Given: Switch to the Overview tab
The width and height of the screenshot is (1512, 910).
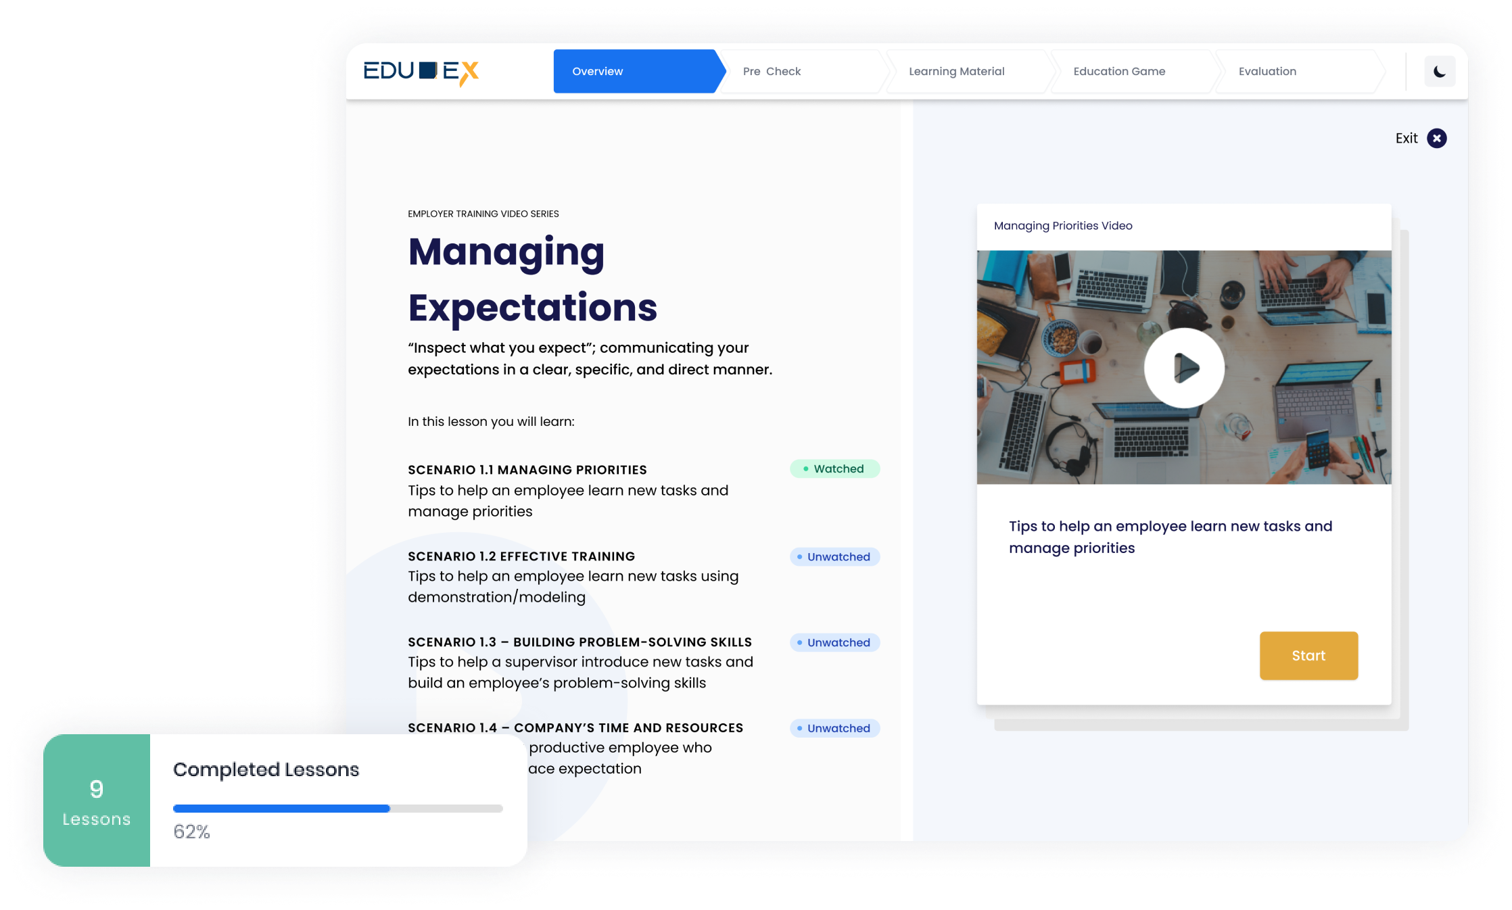Looking at the screenshot, I should [598, 71].
